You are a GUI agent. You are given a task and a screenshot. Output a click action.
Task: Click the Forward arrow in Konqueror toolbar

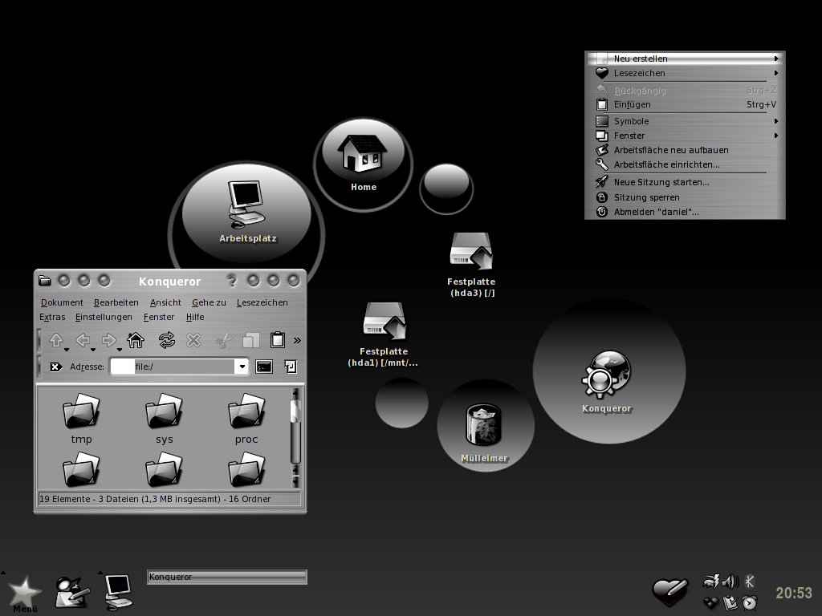coord(108,340)
